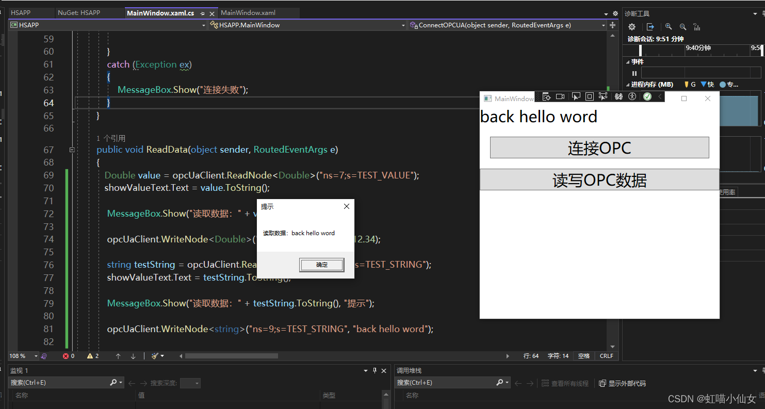Toggle the G (GC) memory legend marker
765x409 pixels.
point(690,85)
